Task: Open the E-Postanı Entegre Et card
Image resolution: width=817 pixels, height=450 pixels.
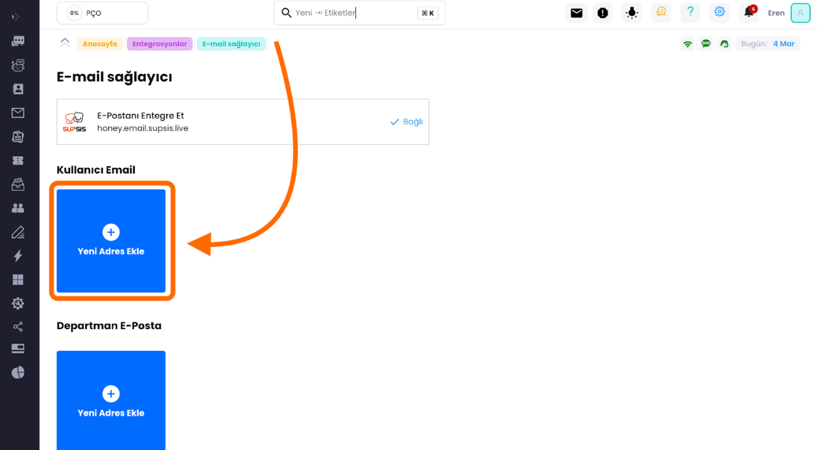Action: click(242, 122)
